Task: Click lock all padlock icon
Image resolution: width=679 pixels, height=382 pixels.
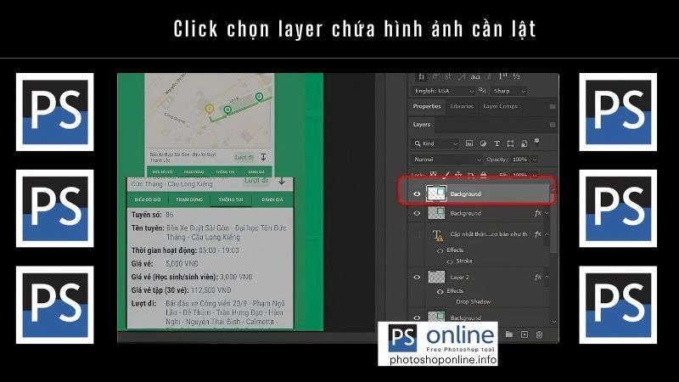Action: tap(483, 175)
